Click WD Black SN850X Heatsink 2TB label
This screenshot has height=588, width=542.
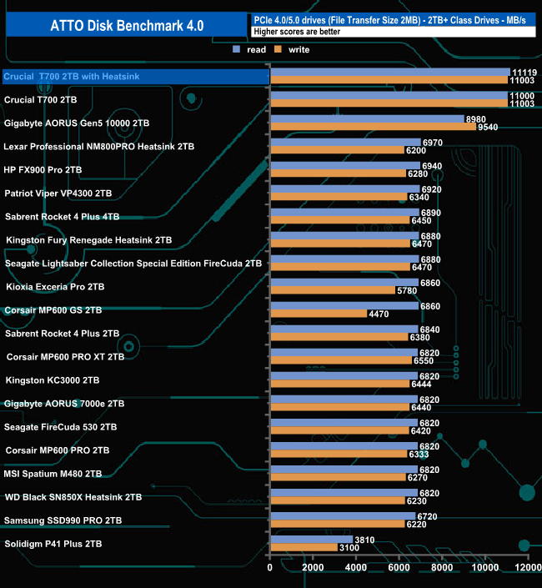coord(73,497)
